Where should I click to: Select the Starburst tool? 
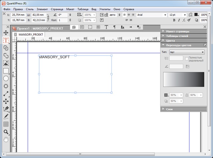pyautogui.click(x=6, y=86)
